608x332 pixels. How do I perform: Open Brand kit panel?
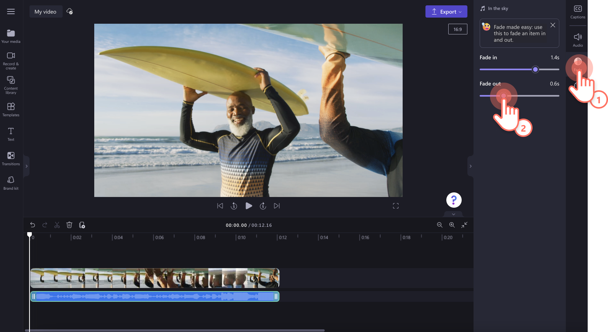click(11, 183)
